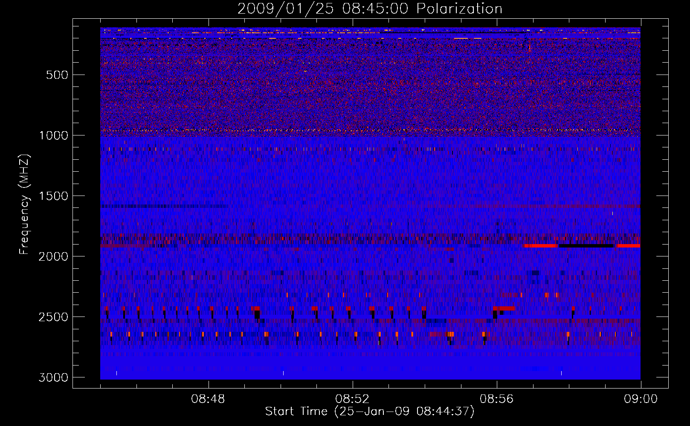The height and width of the screenshot is (426, 690).
Task: Click the bright red band near 1900 MHz
Action: (541, 246)
